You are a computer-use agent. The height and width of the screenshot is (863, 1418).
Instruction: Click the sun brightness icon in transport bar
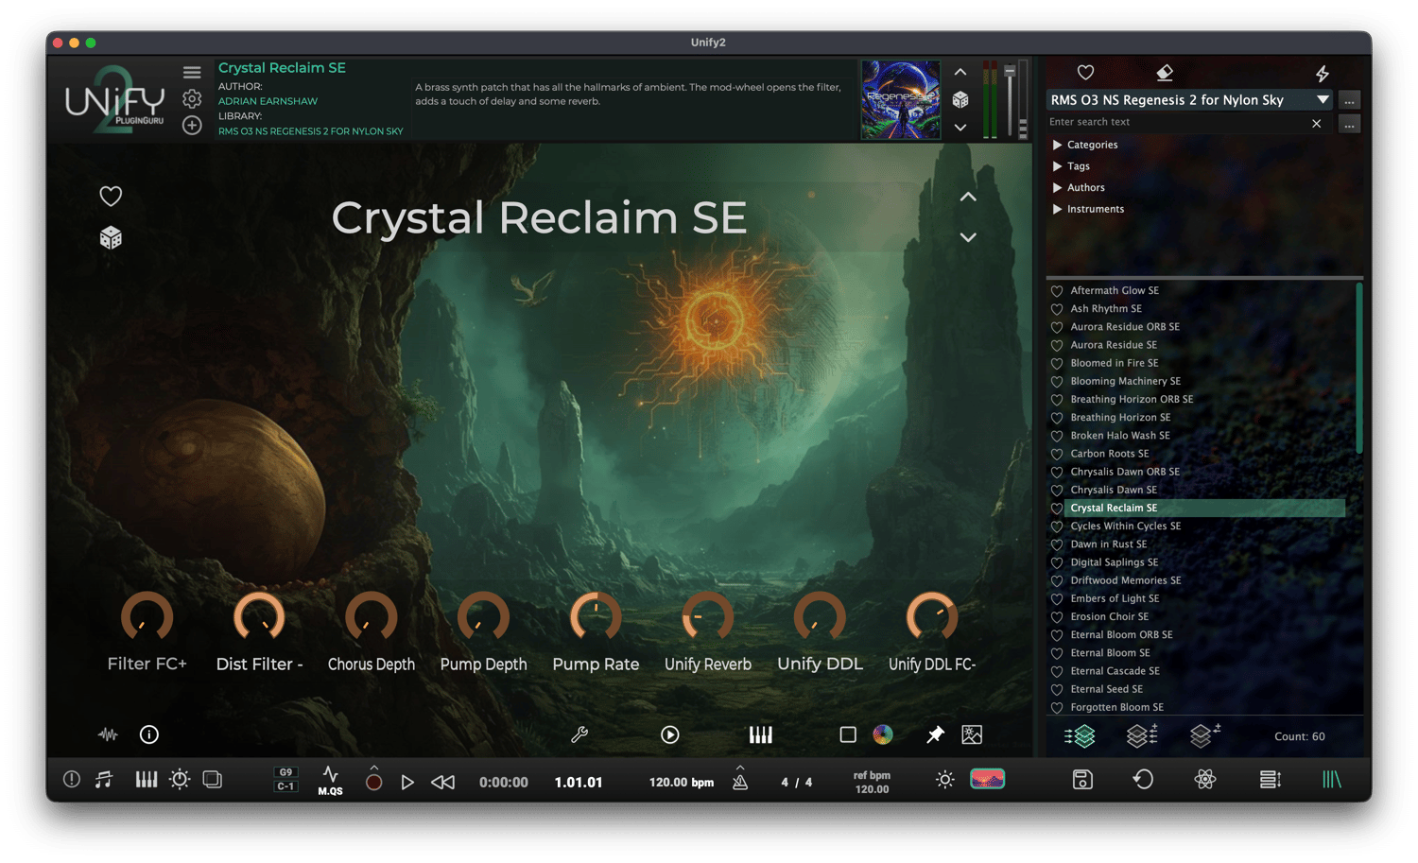point(944,780)
